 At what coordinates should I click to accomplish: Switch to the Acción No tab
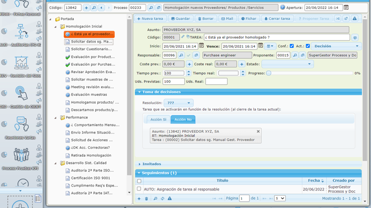pyautogui.click(x=183, y=120)
